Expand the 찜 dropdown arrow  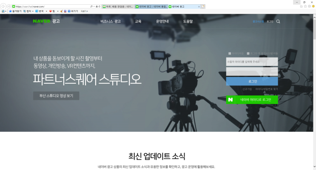click(x=58, y=11)
